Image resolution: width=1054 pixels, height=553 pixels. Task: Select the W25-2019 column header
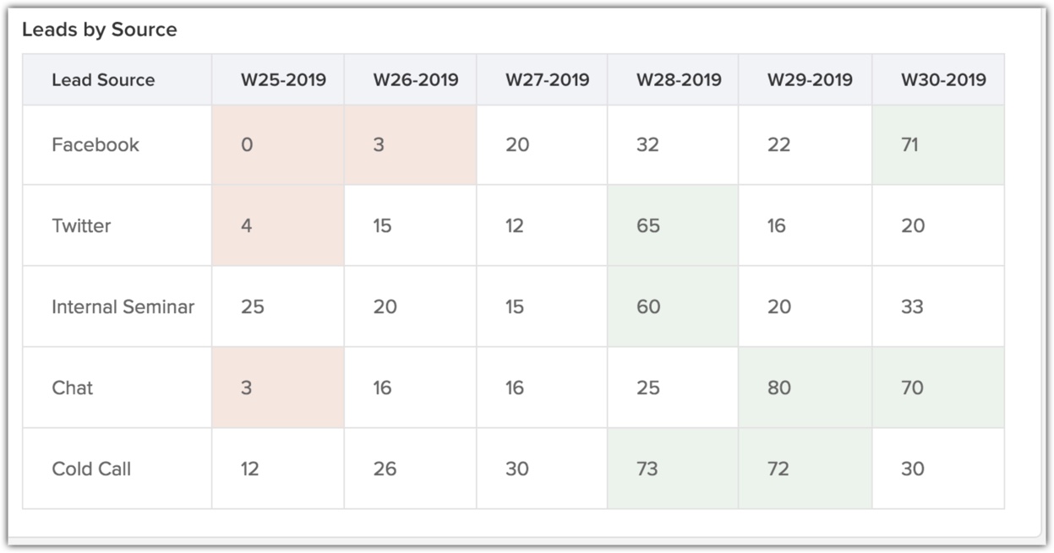point(283,80)
